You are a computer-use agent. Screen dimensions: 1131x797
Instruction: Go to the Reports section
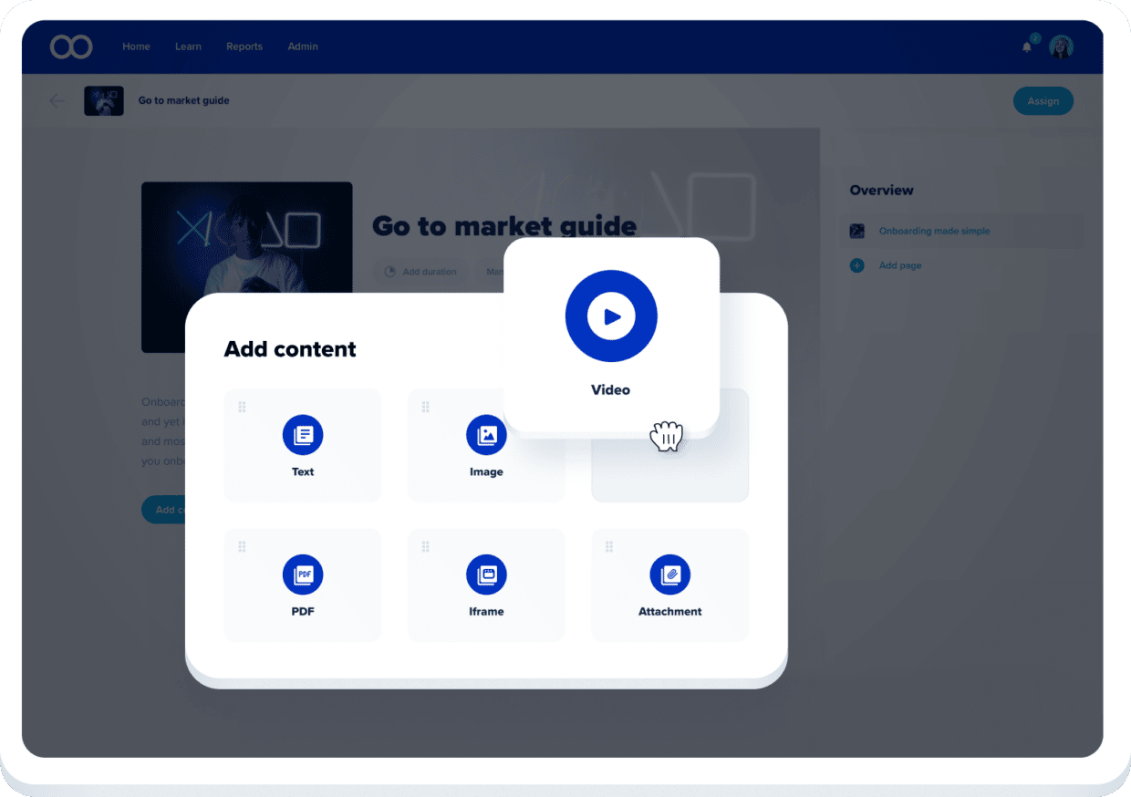244,47
